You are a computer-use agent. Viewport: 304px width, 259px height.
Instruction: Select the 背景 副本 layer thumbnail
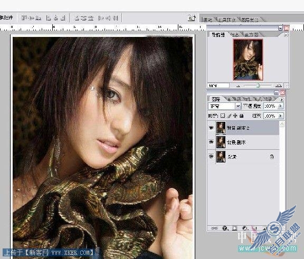[x=221, y=142]
